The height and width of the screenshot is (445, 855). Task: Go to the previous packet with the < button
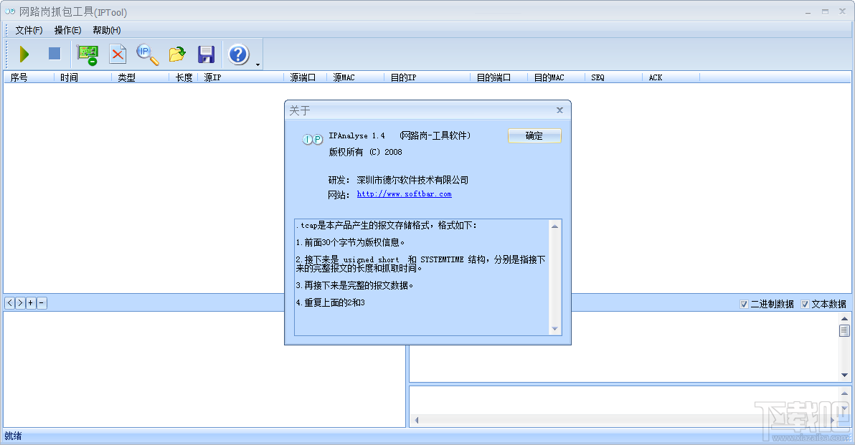(x=10, y=303)
